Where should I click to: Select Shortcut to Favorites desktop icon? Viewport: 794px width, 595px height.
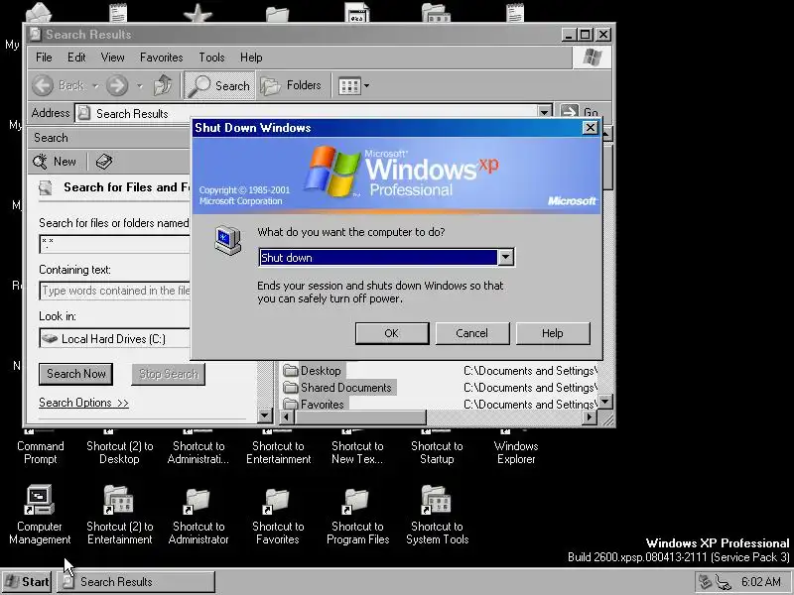[x=277, y=500]
